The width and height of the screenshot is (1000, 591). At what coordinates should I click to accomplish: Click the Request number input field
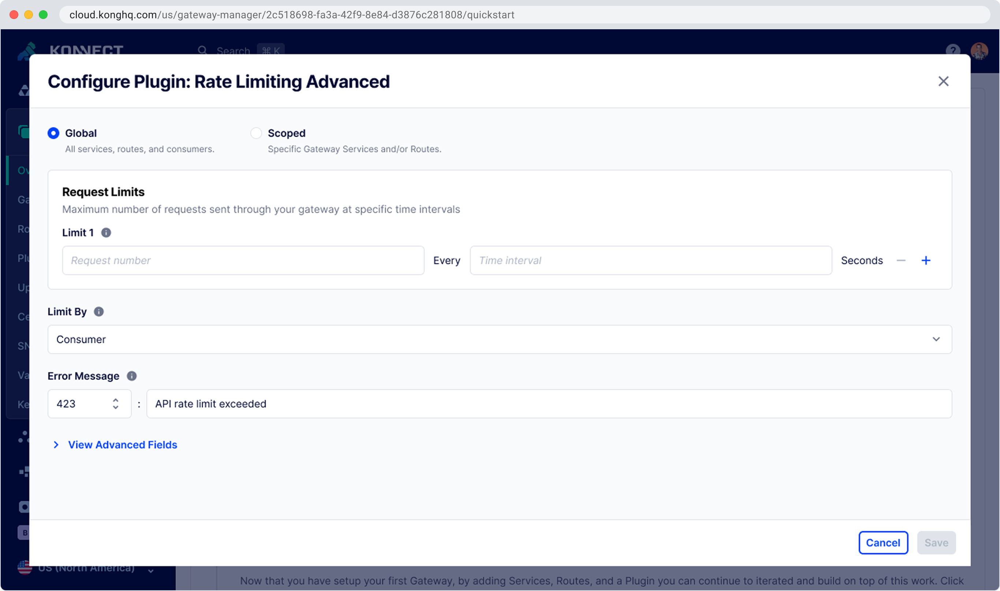tap(243, 260)
